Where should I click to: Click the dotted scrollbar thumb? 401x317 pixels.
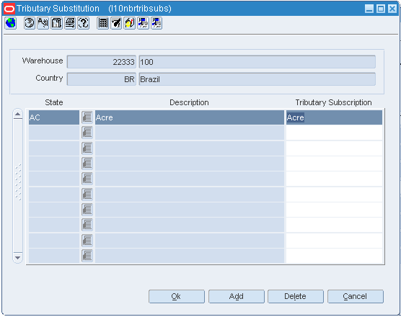click(x=18, y=182)
